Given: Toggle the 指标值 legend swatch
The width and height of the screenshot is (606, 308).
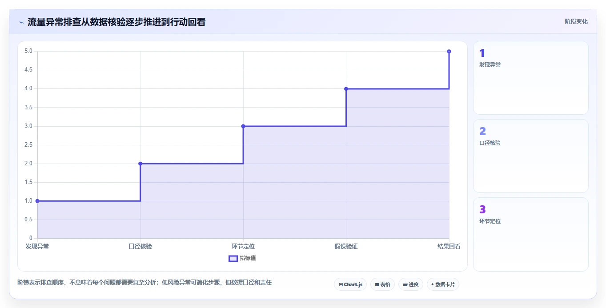Looking at the screenshot, I should [x=233, y=259].
